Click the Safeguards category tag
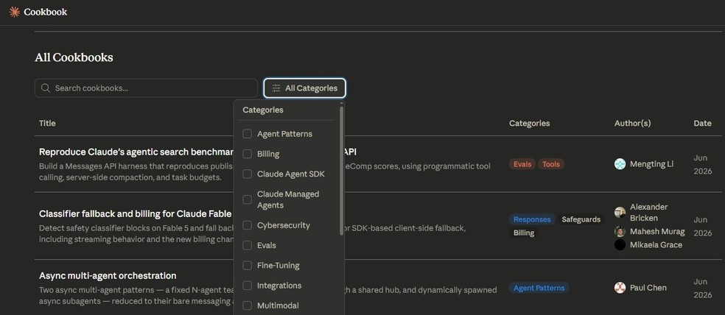725x315 pixels. (x=581, y=219)
